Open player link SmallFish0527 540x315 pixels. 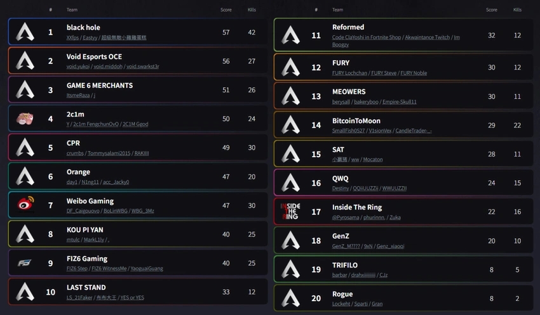348,131
